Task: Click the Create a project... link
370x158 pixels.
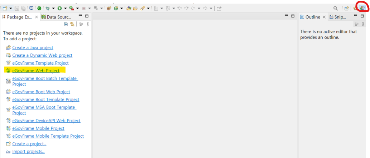Action: [29, 144]
